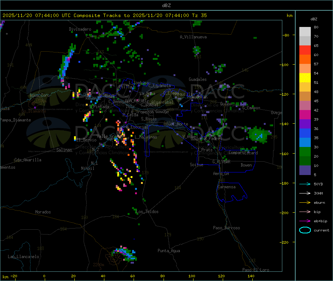Image resolution: width=333 pixels, height=281 pixels.
Task: Click the 'A_Villanueva' map label
Action: (x=193, y=37)
